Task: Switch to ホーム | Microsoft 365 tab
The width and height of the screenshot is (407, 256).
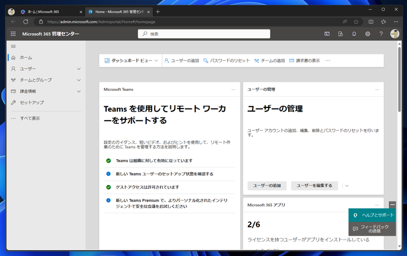Action: [x=48, y=12]
